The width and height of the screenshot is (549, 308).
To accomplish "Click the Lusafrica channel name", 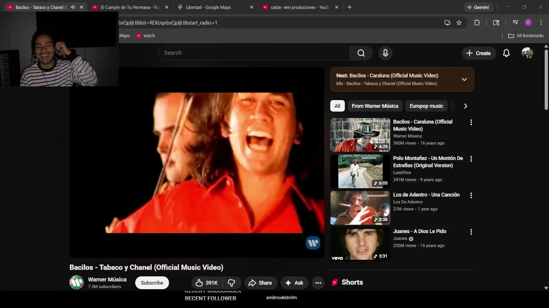I will point(402,172).
